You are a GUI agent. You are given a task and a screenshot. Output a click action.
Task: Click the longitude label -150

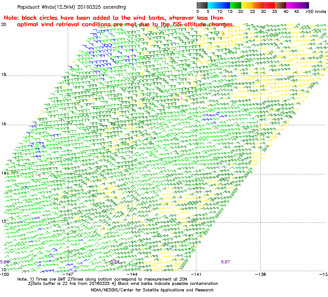5,274
